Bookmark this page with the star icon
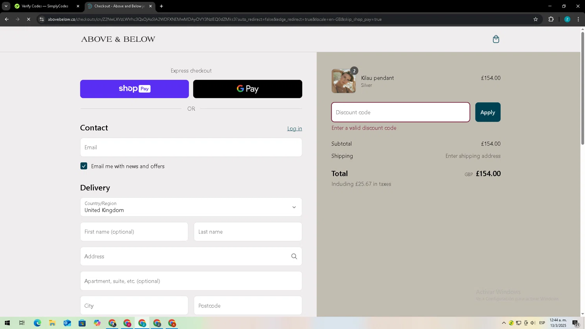 pyautogui.click(x=535, y=19)
